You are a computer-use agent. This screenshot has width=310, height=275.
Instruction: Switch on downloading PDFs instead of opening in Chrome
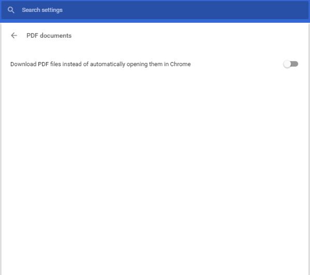coord(291,64)
